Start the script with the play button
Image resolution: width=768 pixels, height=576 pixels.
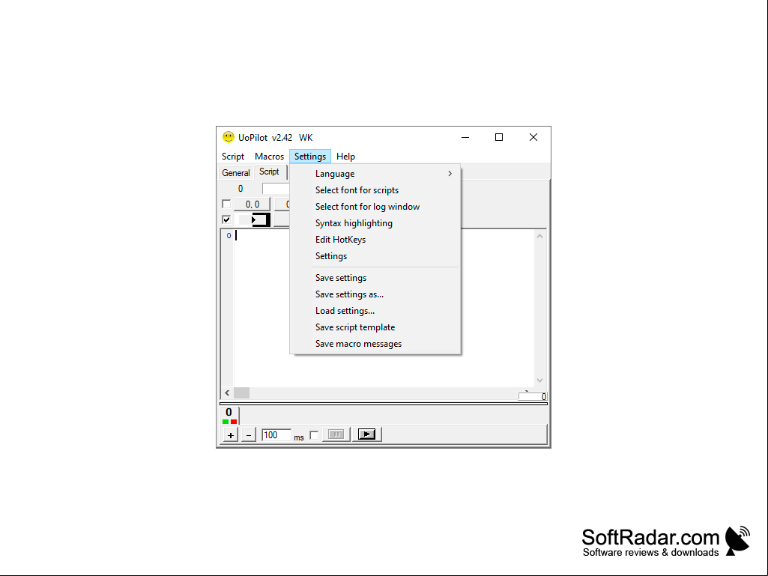point(366,434)
